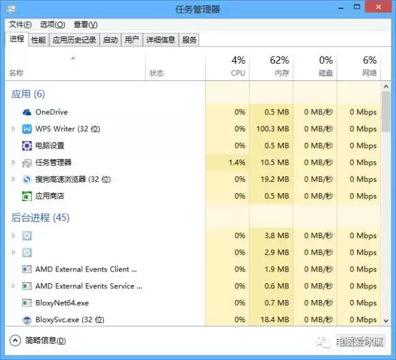Select the 应用商店 store icon
Screen dimensions: 396x360
[27, 196]
